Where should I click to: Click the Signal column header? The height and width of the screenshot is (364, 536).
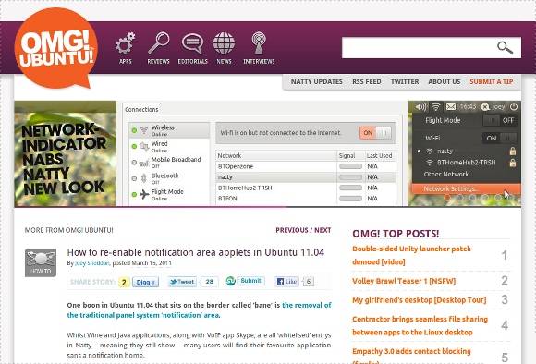(x=351, y=155)
